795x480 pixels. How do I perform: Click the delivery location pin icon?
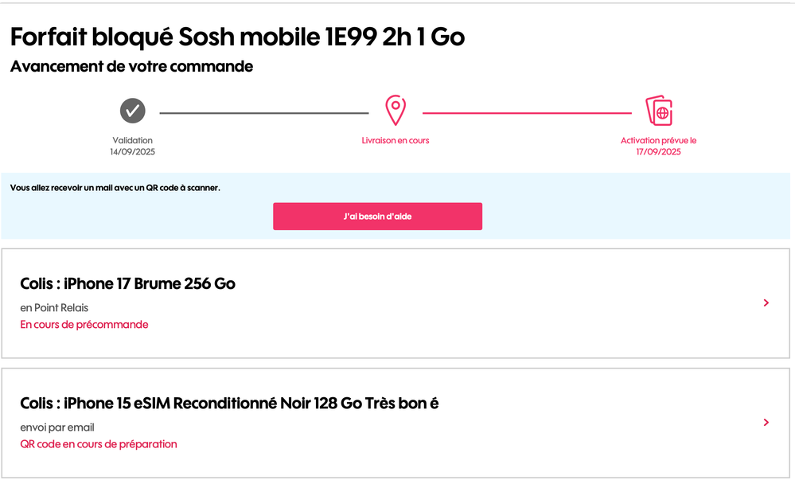coord(396,111)
